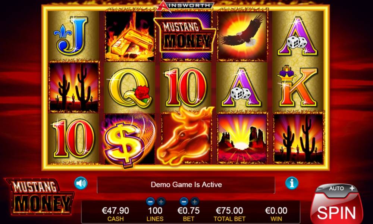Raise the bet amount with plus

(195, 202)
